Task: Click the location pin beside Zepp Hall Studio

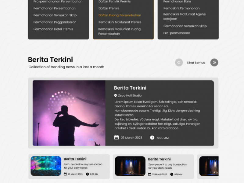Action: [x=115, y=95]
